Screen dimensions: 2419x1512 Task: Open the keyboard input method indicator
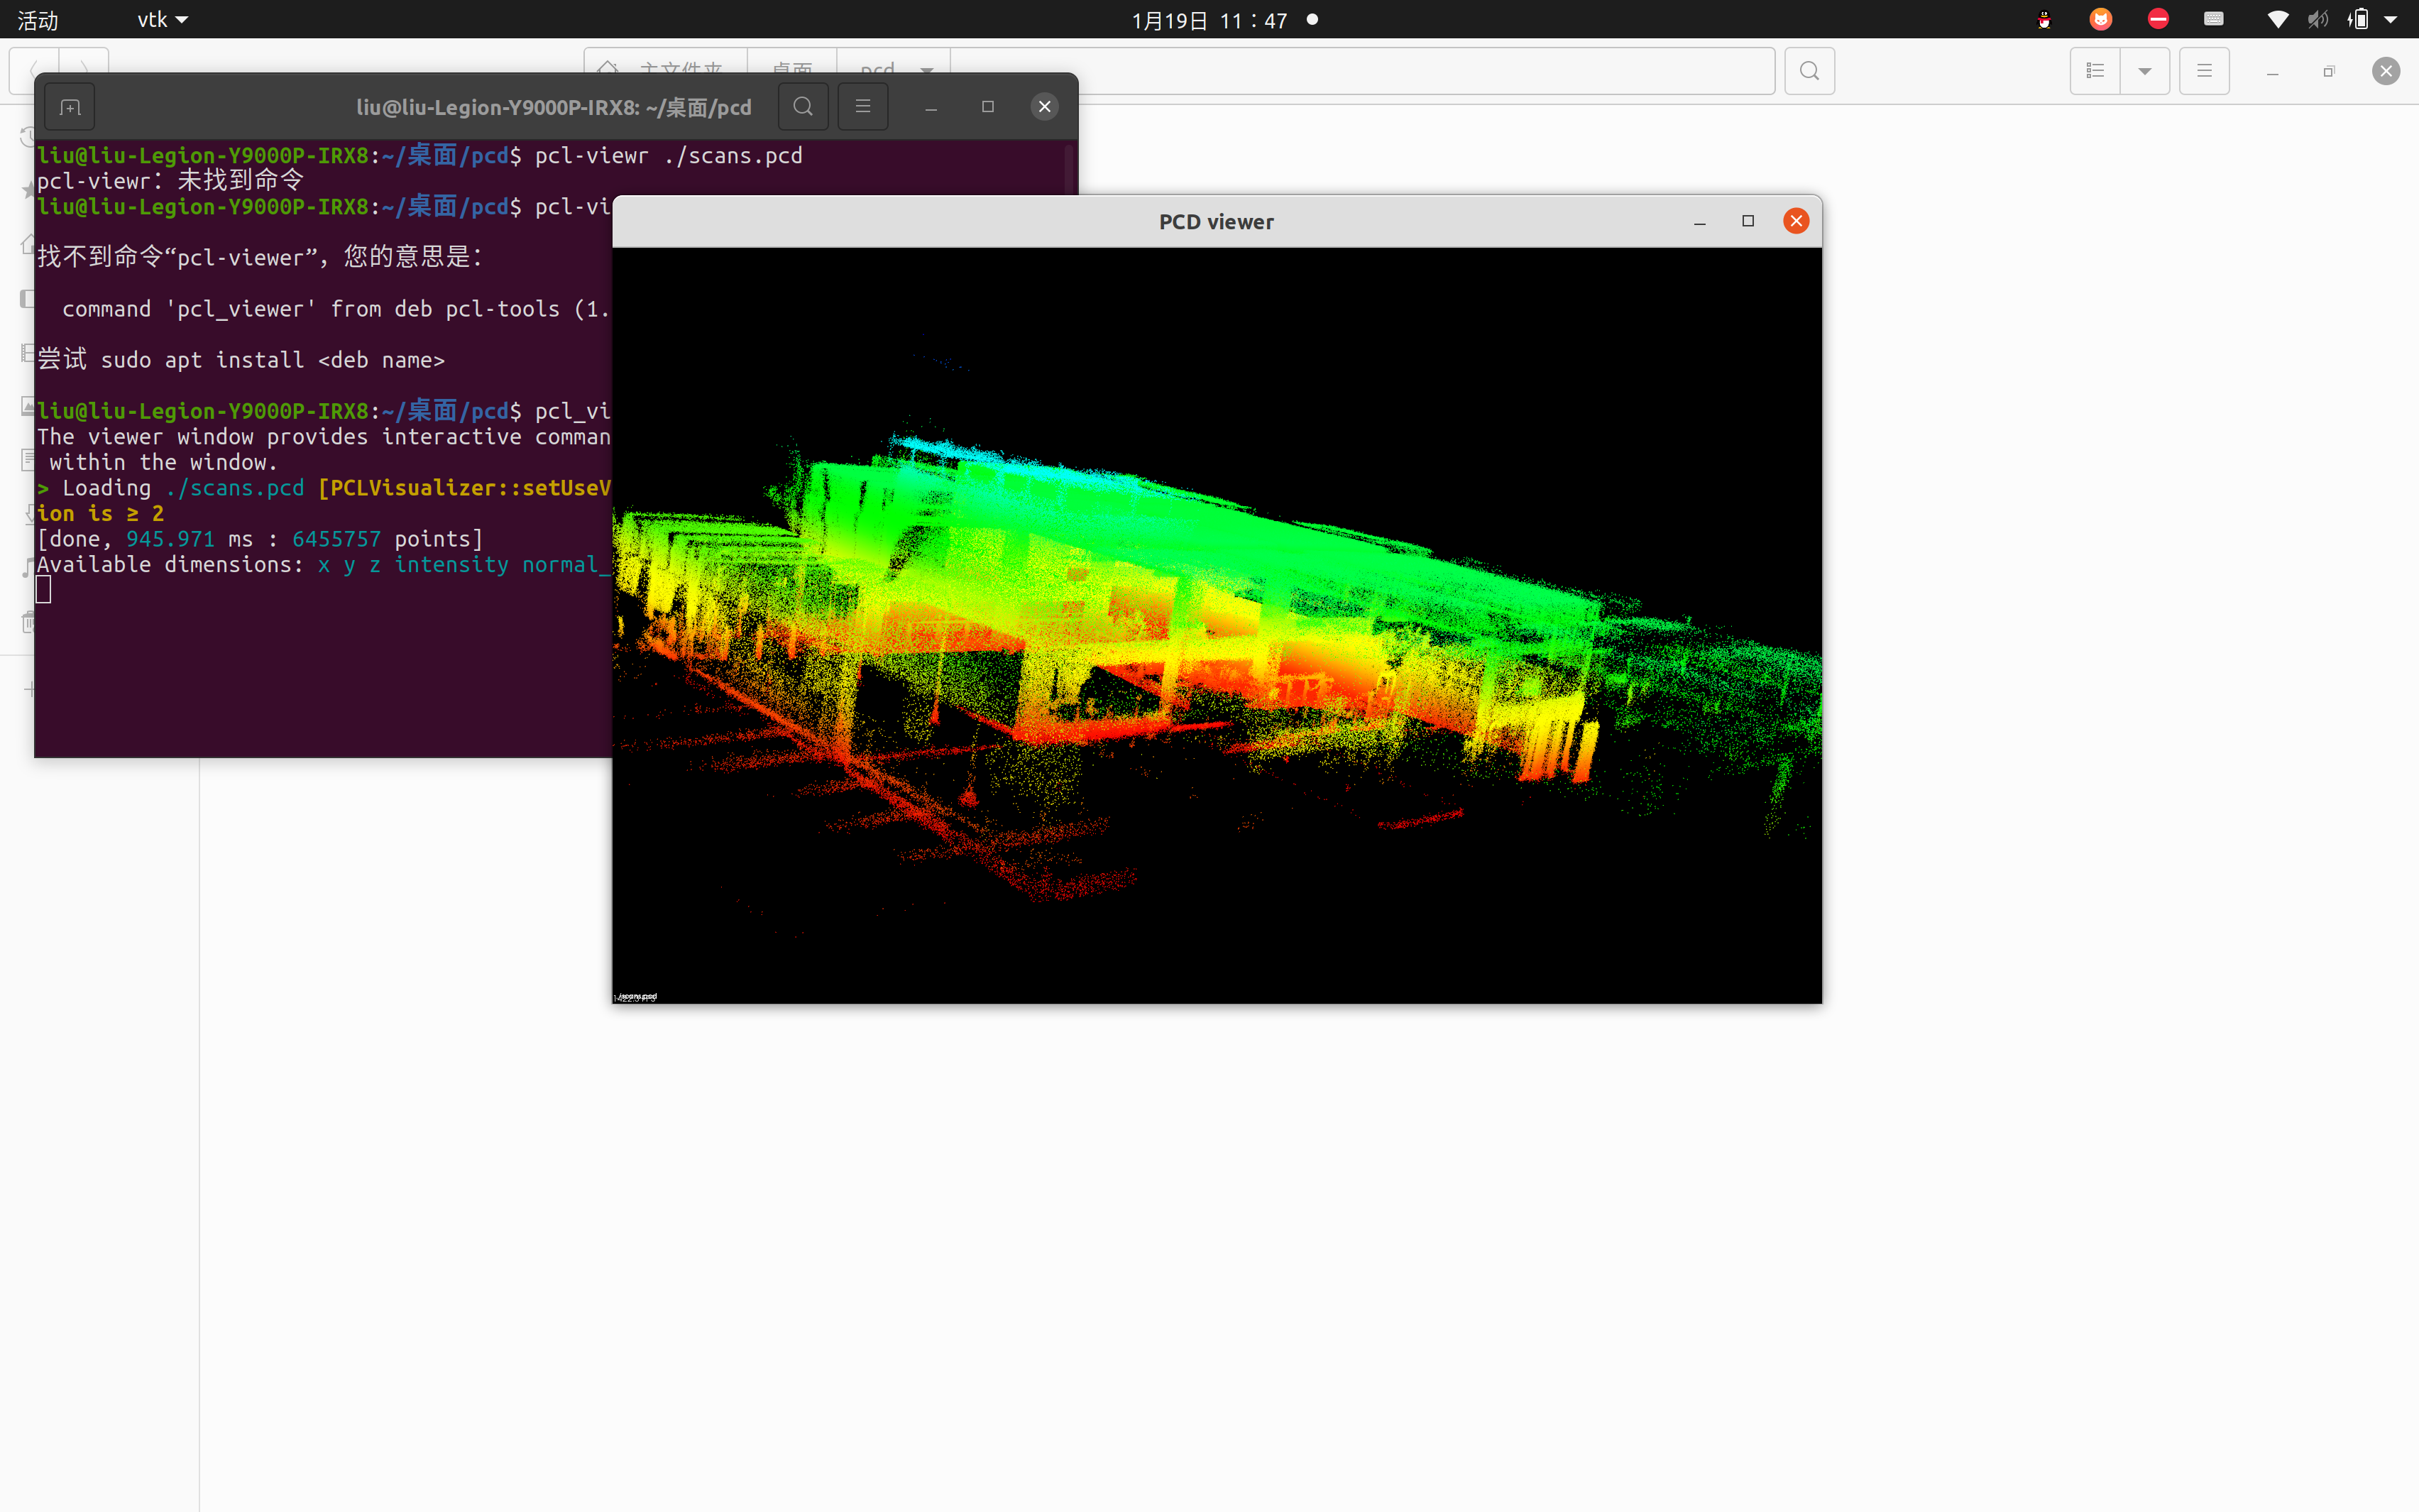click(2214, 19)
